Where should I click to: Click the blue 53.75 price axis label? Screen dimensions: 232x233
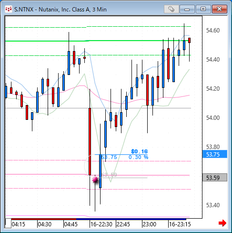point(215,154)
